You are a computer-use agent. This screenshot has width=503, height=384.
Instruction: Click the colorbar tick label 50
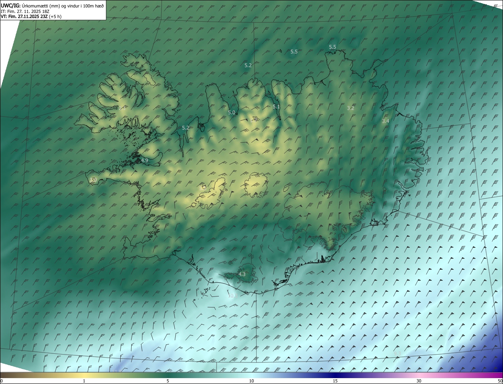click(500, 381)
